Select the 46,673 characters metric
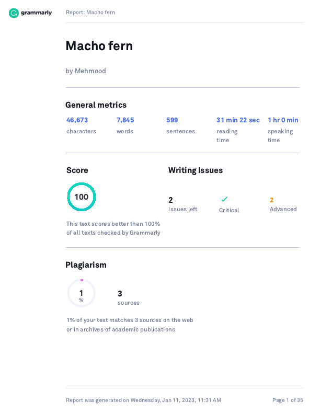 click(x=81, y=125)
